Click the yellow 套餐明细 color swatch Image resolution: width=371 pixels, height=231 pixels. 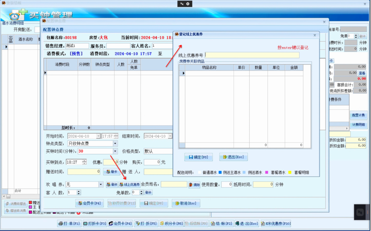click(x=290, y=173)
